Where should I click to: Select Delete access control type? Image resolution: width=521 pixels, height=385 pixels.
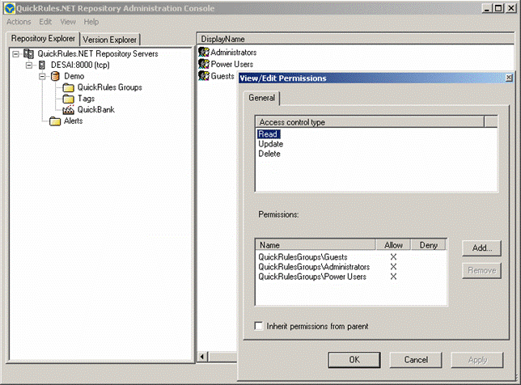coord(269,154)
